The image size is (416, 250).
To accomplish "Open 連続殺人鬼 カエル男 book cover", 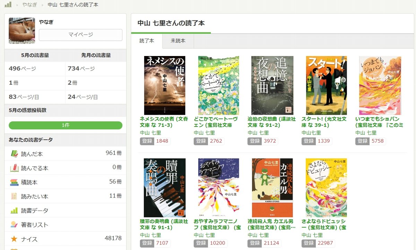I will pos(272,188).
